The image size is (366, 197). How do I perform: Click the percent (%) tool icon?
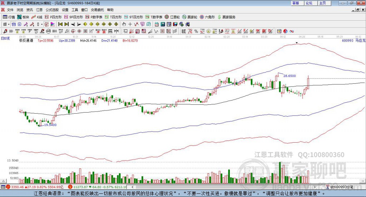coord(196,31)
